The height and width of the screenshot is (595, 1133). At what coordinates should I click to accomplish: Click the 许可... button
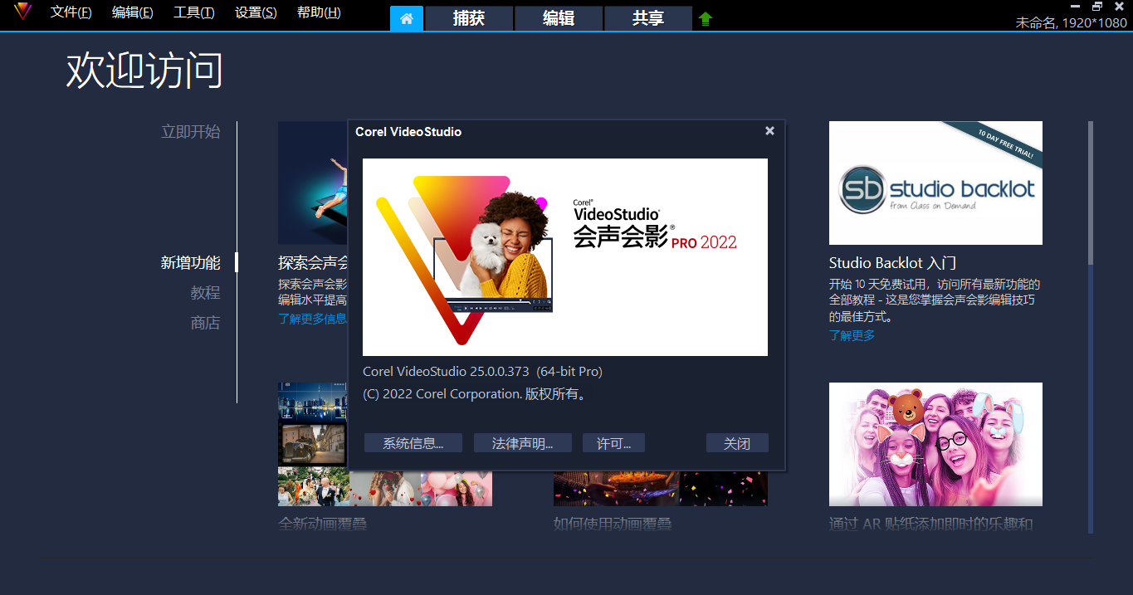[x=614, y=443]
